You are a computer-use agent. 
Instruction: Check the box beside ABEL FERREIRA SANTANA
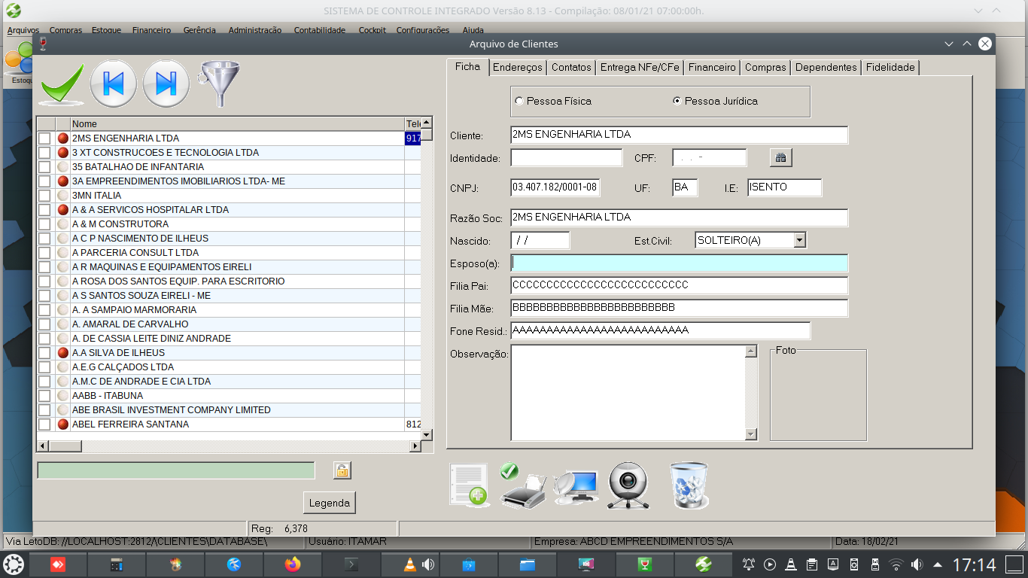(x=44, y=424)
